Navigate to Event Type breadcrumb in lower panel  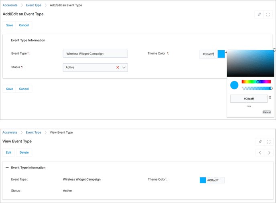pyautogui.click(x=33, y=132)
